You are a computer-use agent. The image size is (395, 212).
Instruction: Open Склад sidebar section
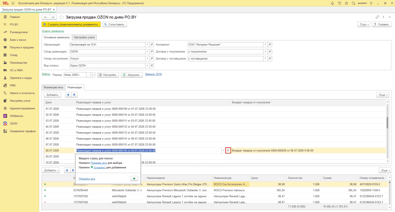click(x=14, y=55)
